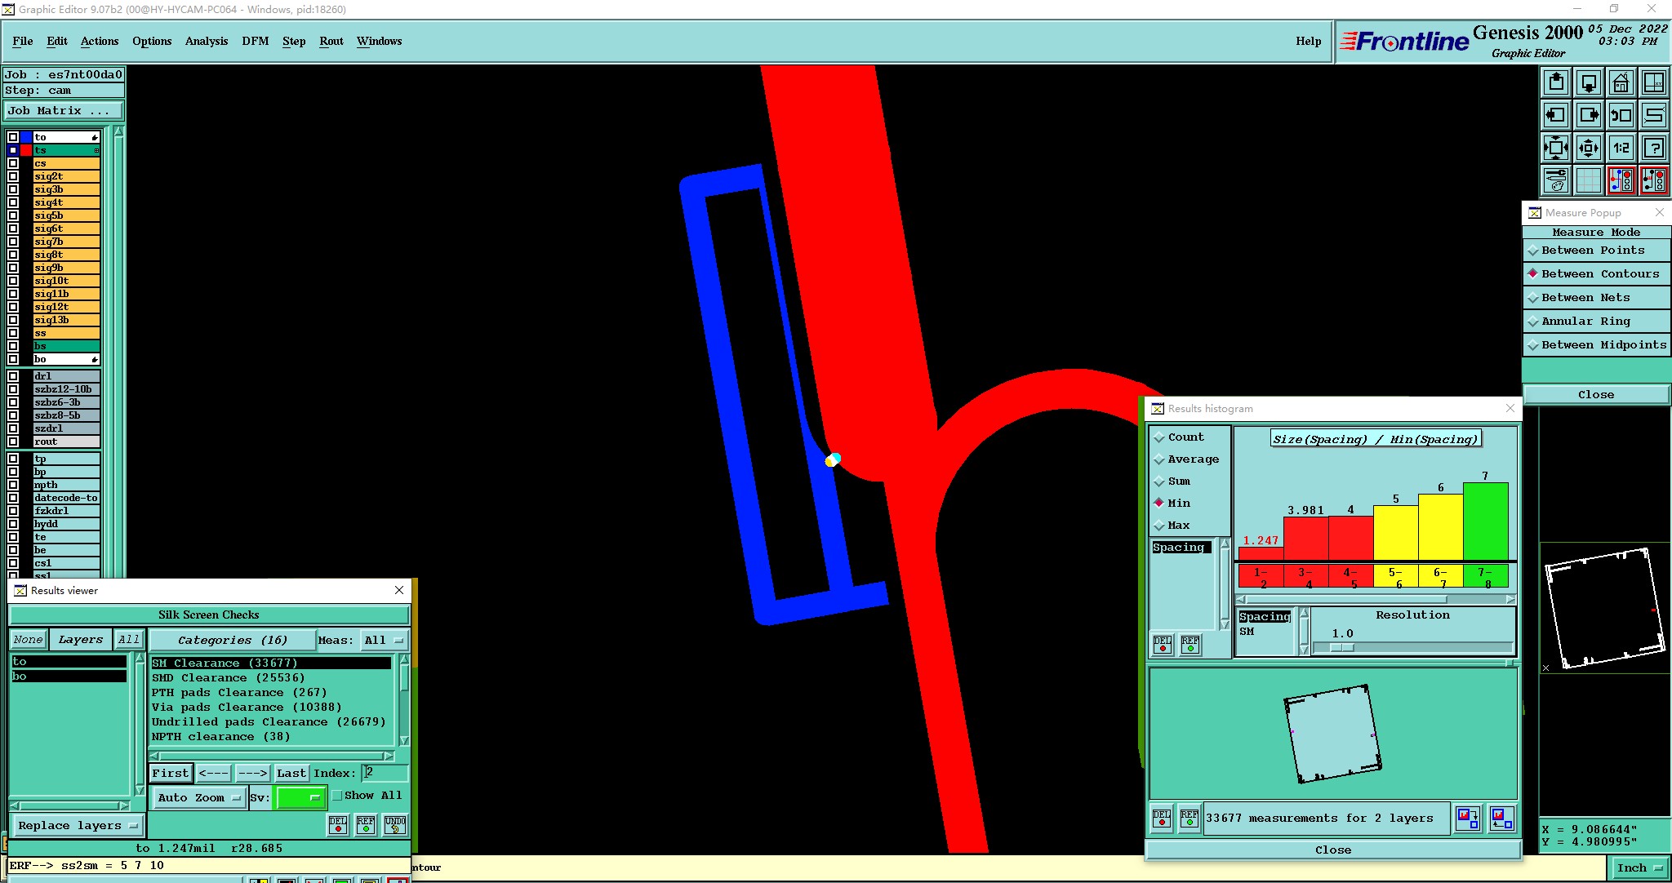The image size is (1672, 883).
Task: Click the pan up icon
Action: [1556, 82]
